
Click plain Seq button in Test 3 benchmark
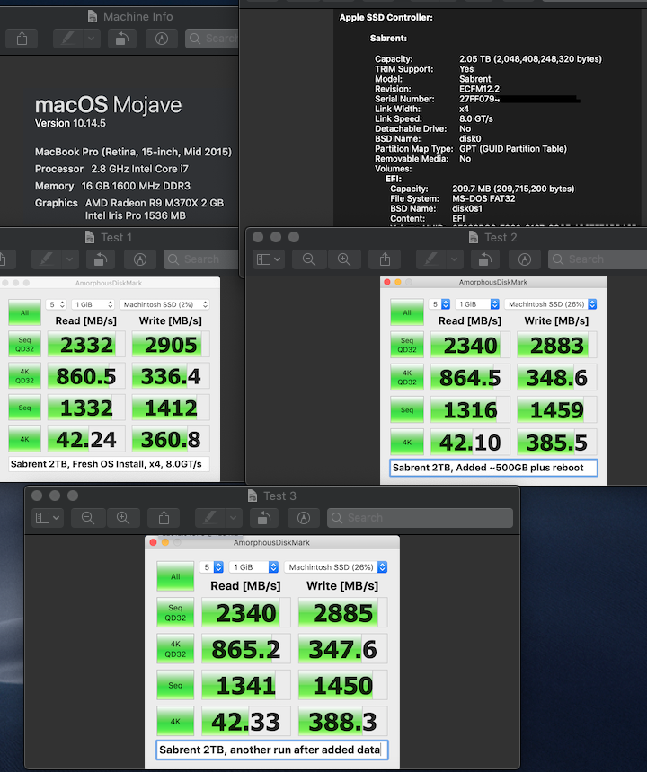click(175, 685)
